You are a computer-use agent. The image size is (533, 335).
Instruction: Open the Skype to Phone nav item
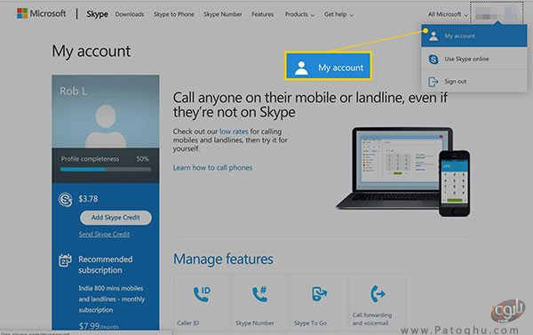click(174, 14)
